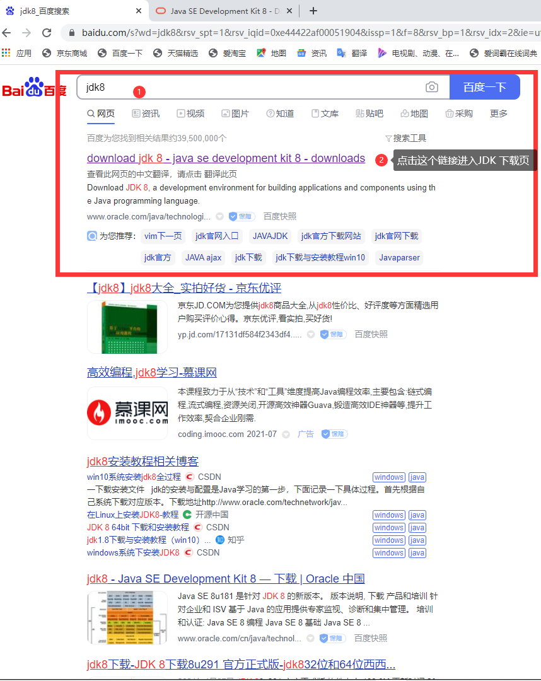Open the 地图 maps bookmark
Image resolution: width=541 pixels, height=681 pixels.
[271, 53]
